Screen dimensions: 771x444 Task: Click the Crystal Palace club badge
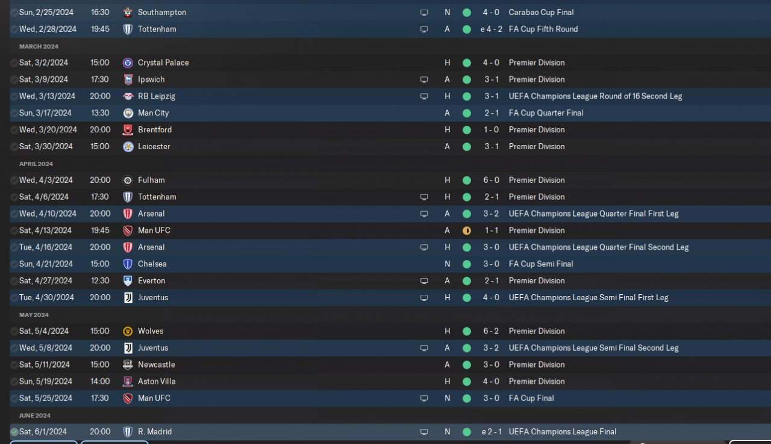[x=128, y=63]
